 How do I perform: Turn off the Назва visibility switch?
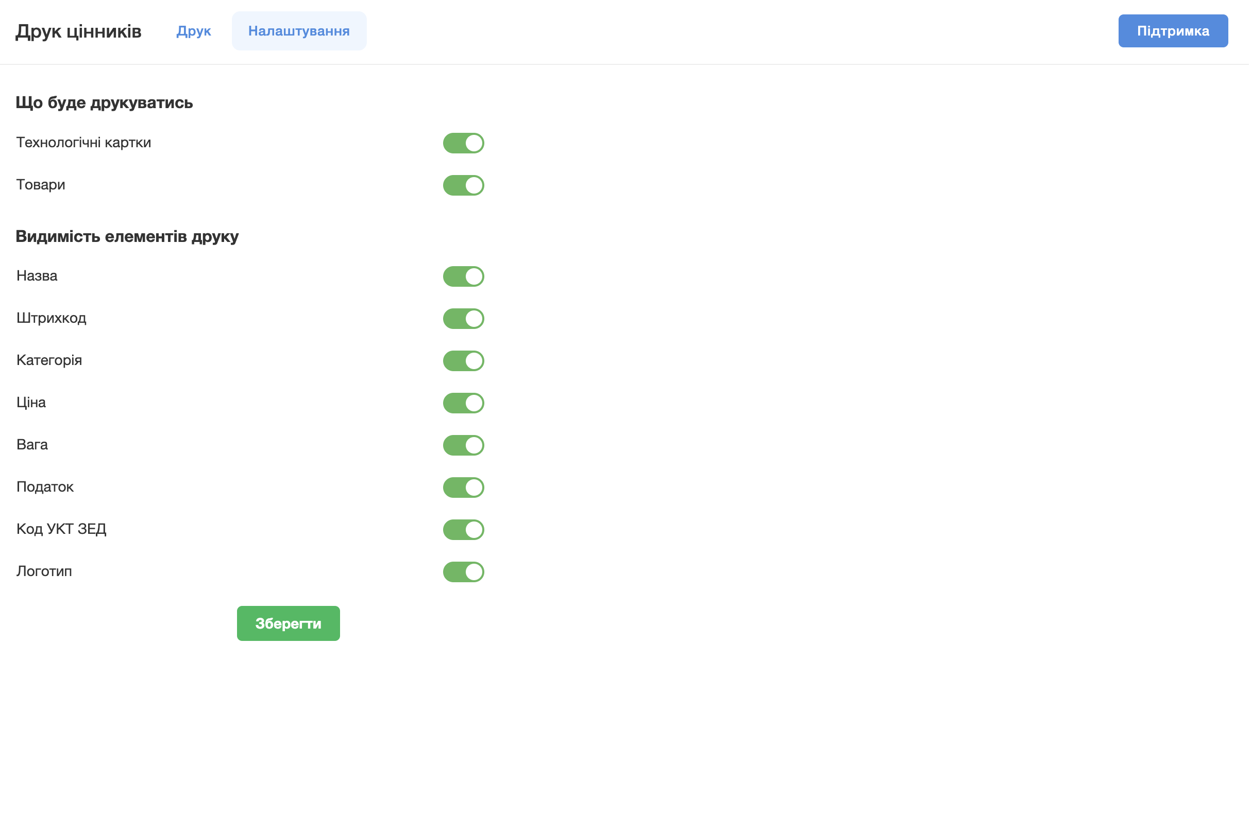point(463,276)
